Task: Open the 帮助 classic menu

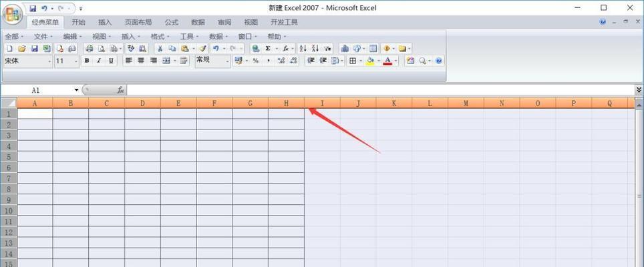Action: pyautogui.click(x=277, y=37)
